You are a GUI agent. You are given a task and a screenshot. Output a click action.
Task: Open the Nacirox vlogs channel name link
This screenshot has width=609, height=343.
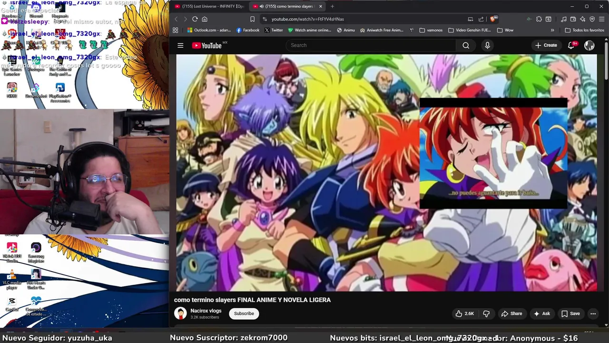pos(206,311)
